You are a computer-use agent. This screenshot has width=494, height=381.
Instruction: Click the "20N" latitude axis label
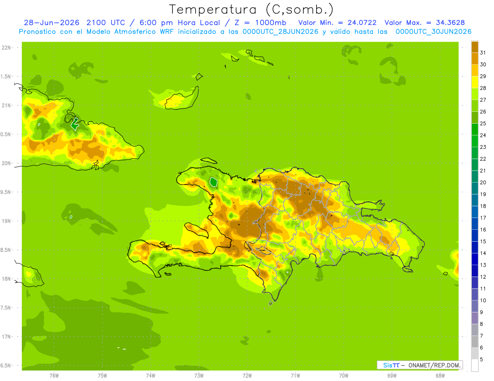tap(7, 163)
